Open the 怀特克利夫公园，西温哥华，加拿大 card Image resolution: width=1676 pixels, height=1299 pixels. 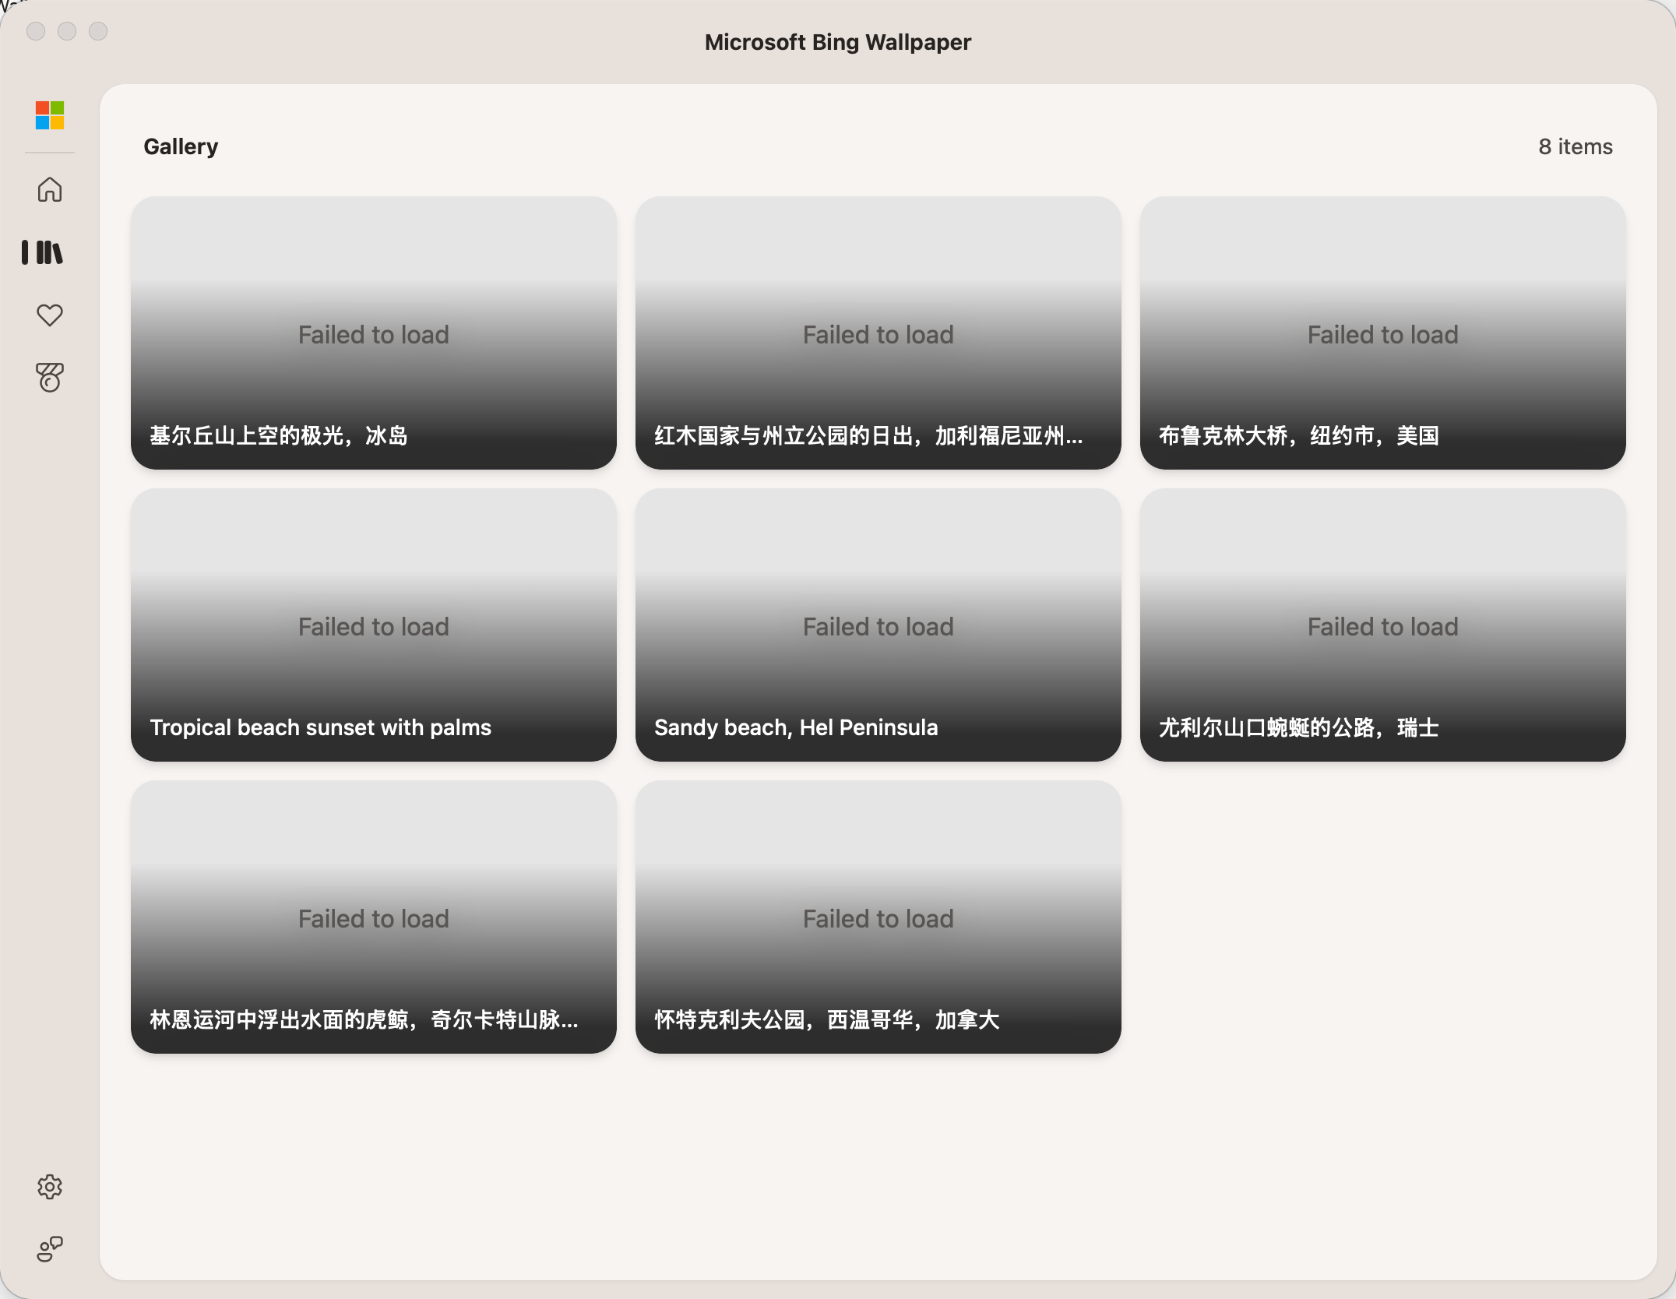tap(878, 917)
